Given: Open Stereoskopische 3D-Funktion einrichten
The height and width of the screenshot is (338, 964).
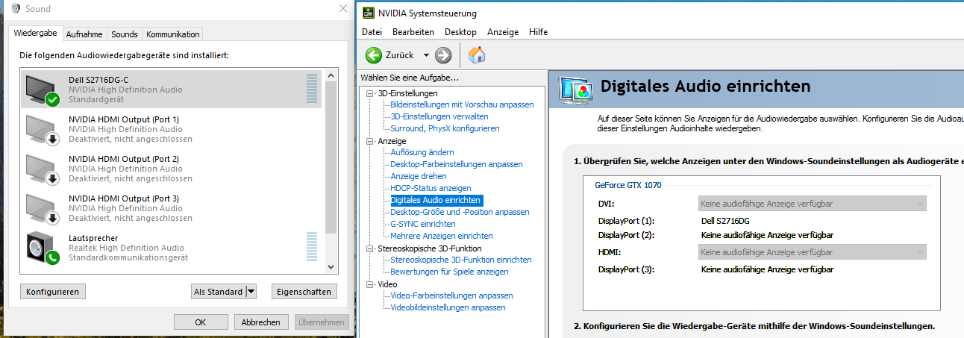Looking at the screenshot, I should [x=461, y=260].
